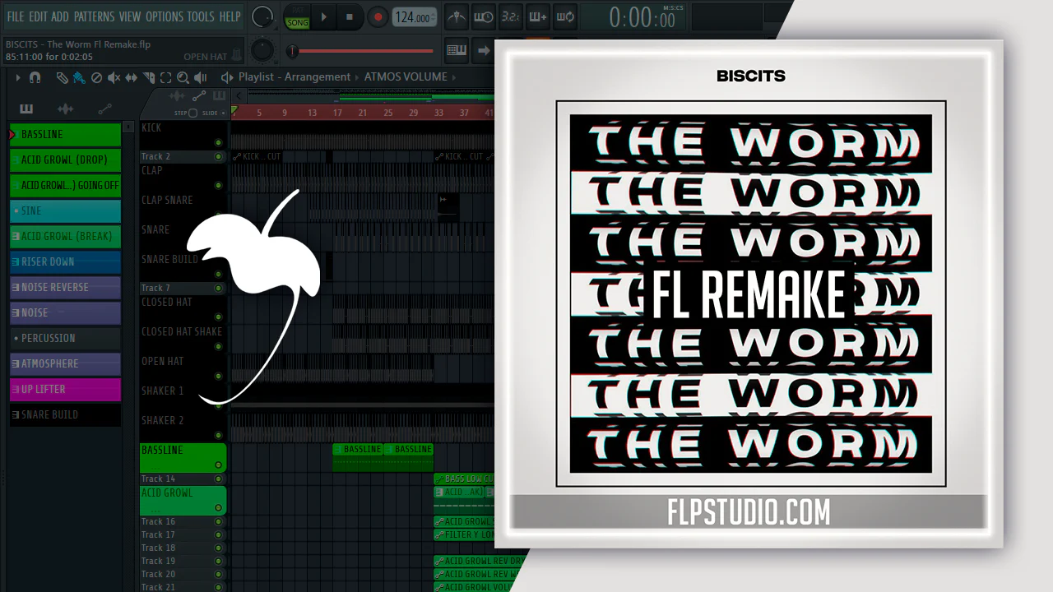Open the FILE menu
This screenshot has width=1053, height=592.
click(16, 16)
